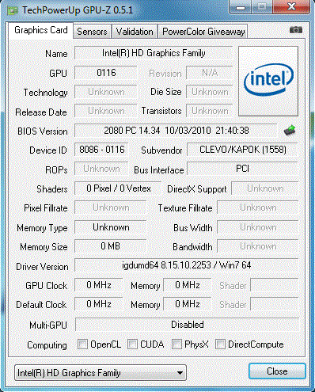Screen dimensions: 315x392
Task: Click the Memory Type field showing Unknown
Action: 111,227
